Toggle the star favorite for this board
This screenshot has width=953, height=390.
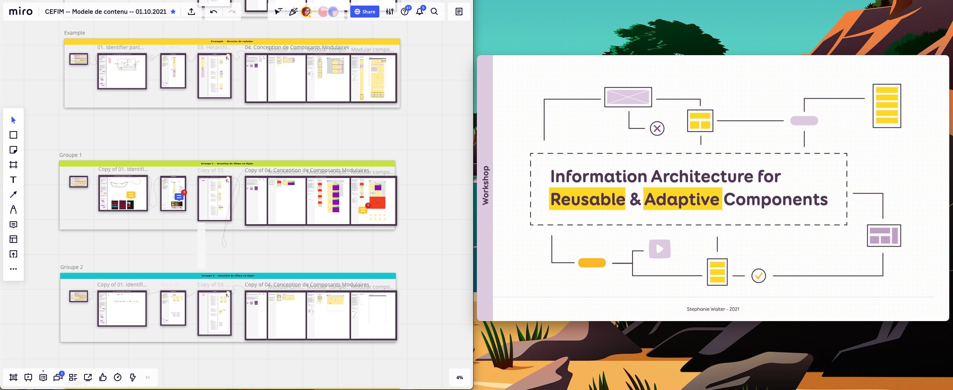(173, 12)
